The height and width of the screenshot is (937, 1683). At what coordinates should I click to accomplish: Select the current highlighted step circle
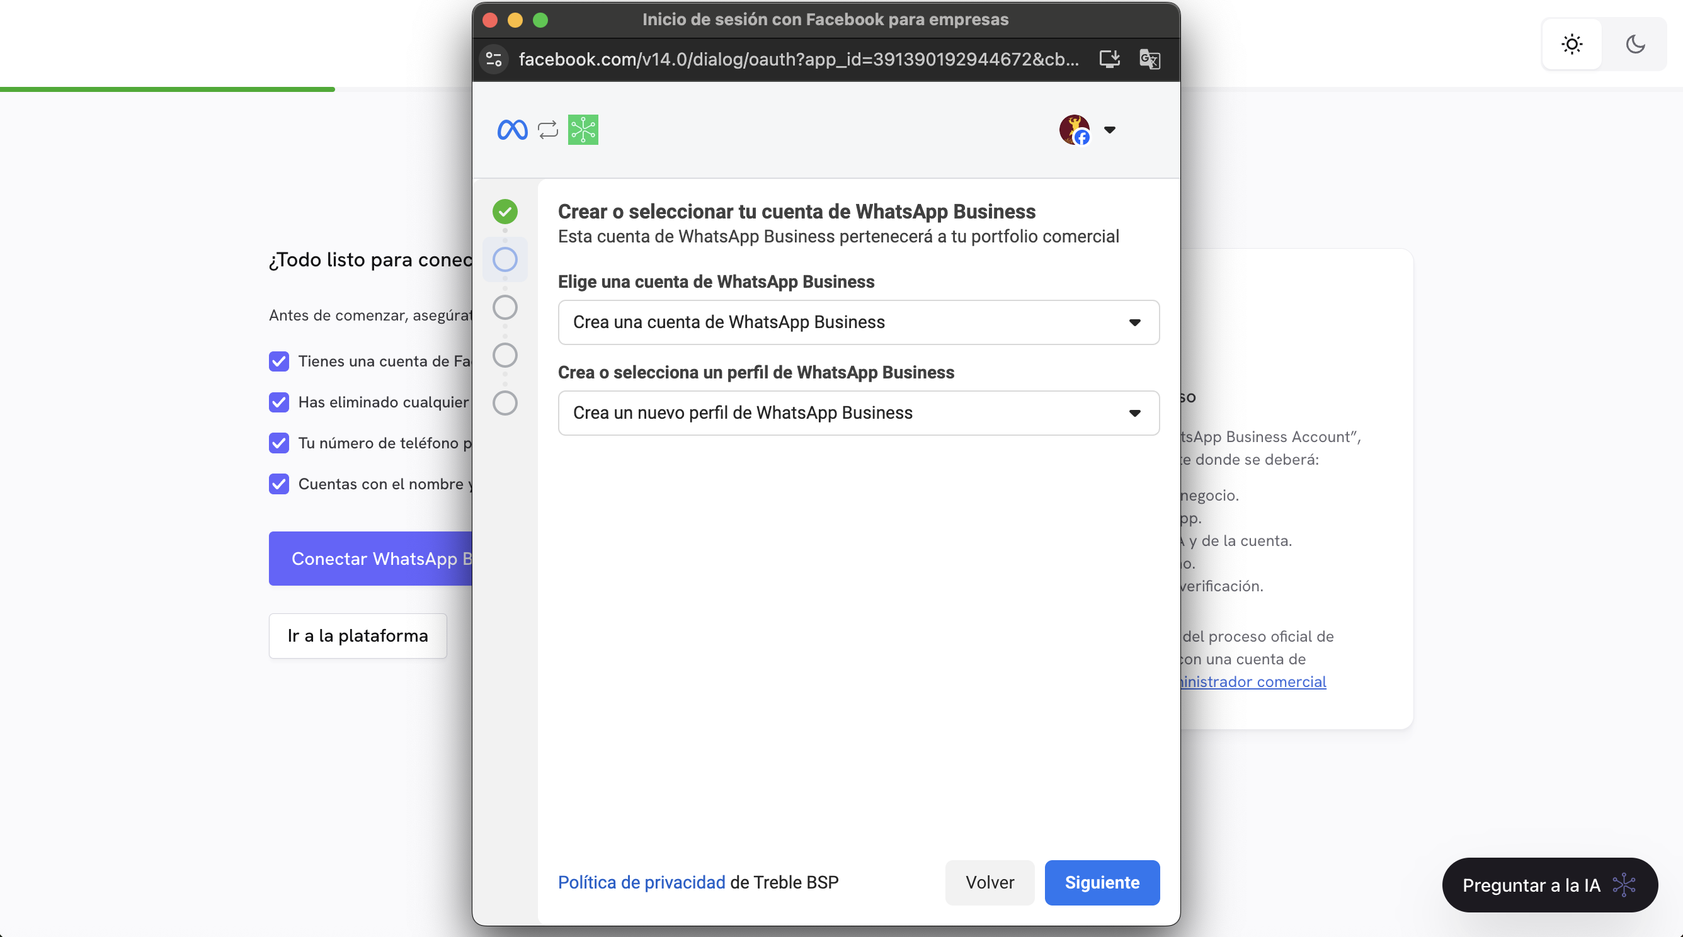click(x=505, y=259)
